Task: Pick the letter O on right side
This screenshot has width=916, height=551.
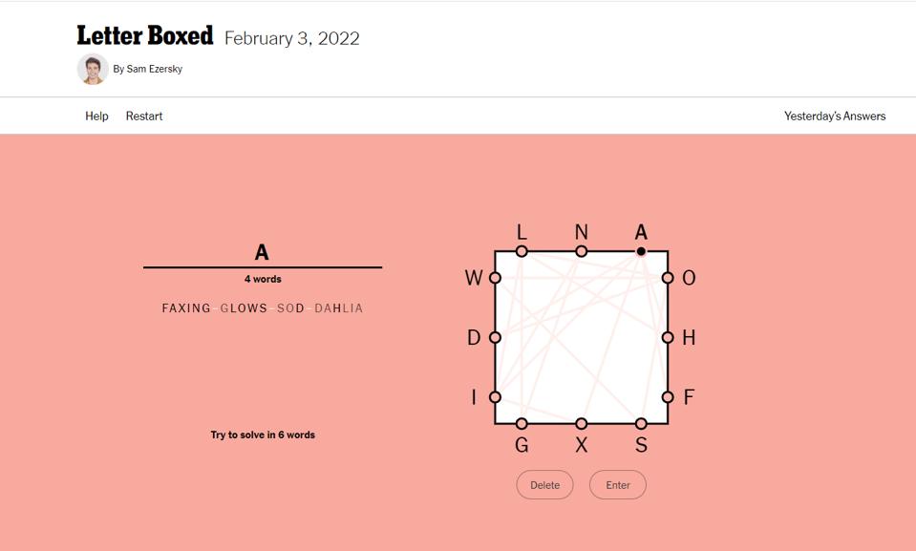Action: point(668,278)
